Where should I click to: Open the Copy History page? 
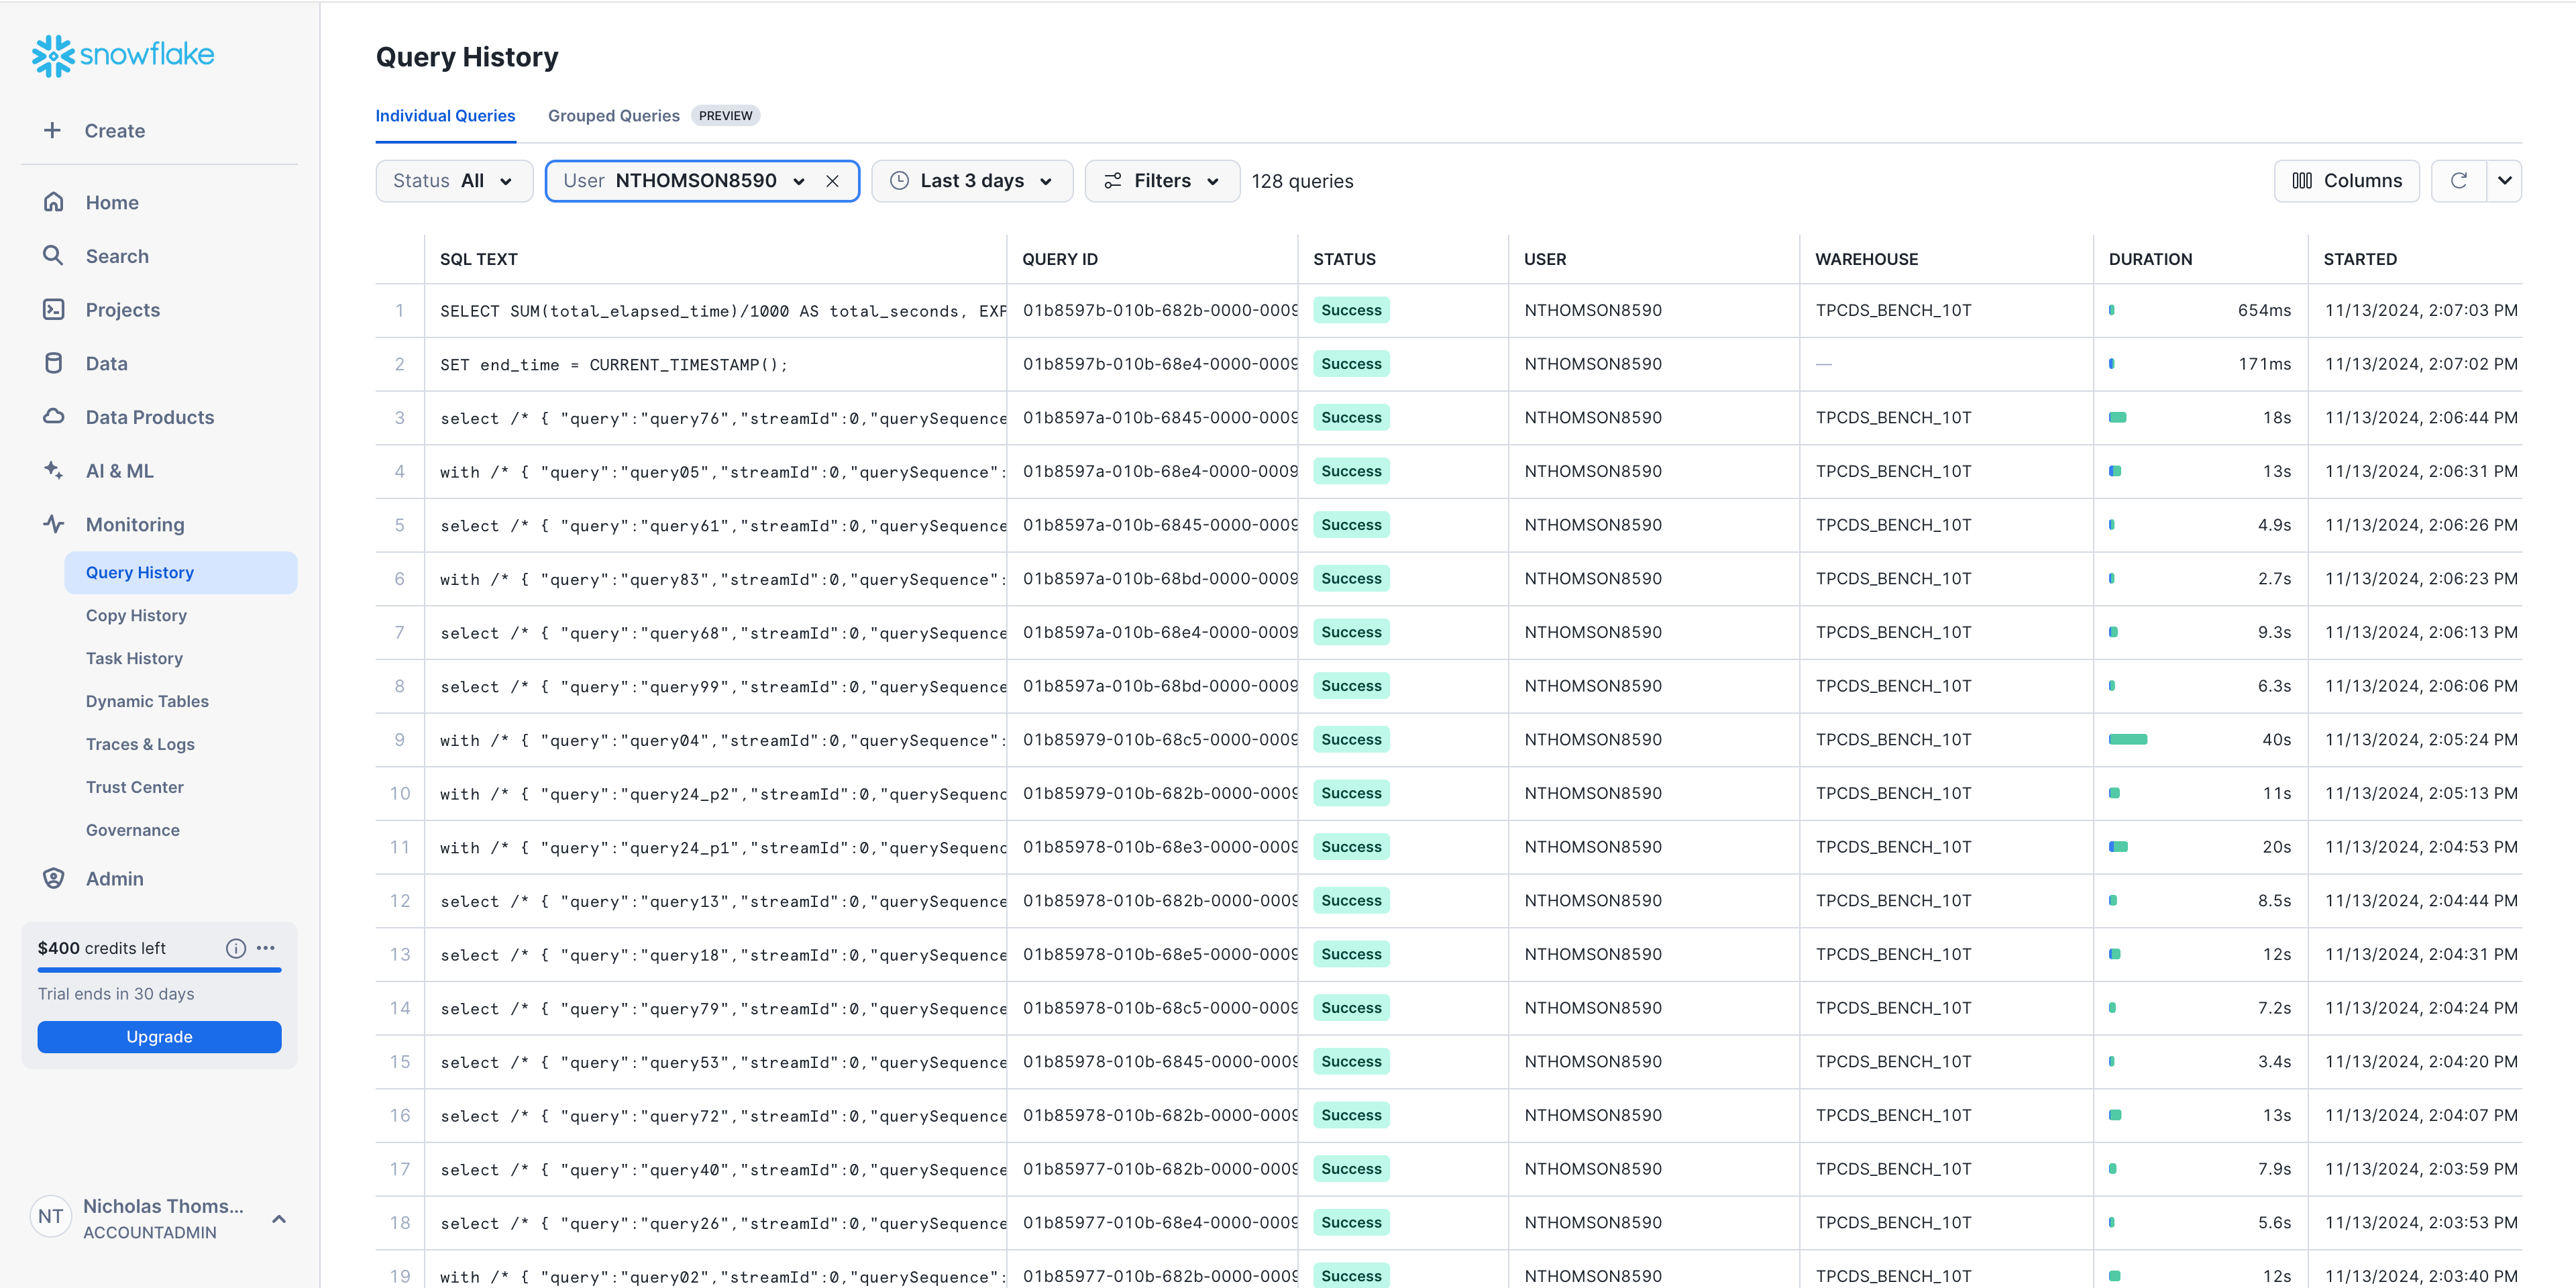(x=137, y=615)
